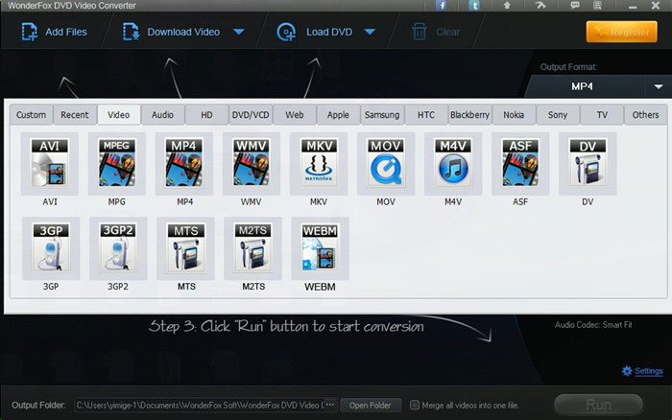Click the Output Folder path field
Screen dimensions: 672x420
pos(200,405)
